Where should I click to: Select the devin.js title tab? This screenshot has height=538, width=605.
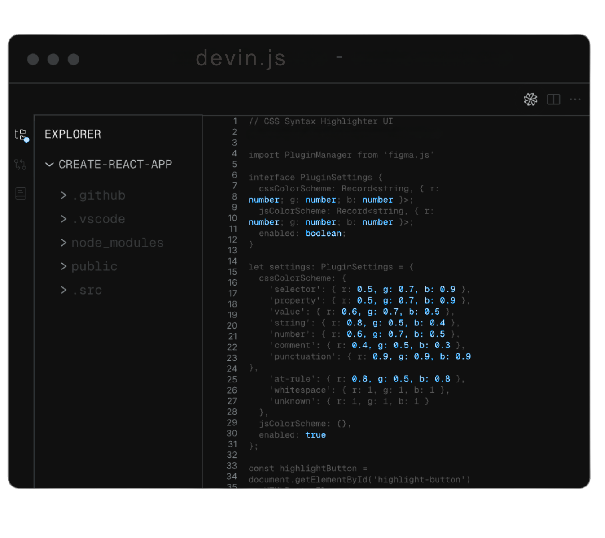[x=241, y=58]
